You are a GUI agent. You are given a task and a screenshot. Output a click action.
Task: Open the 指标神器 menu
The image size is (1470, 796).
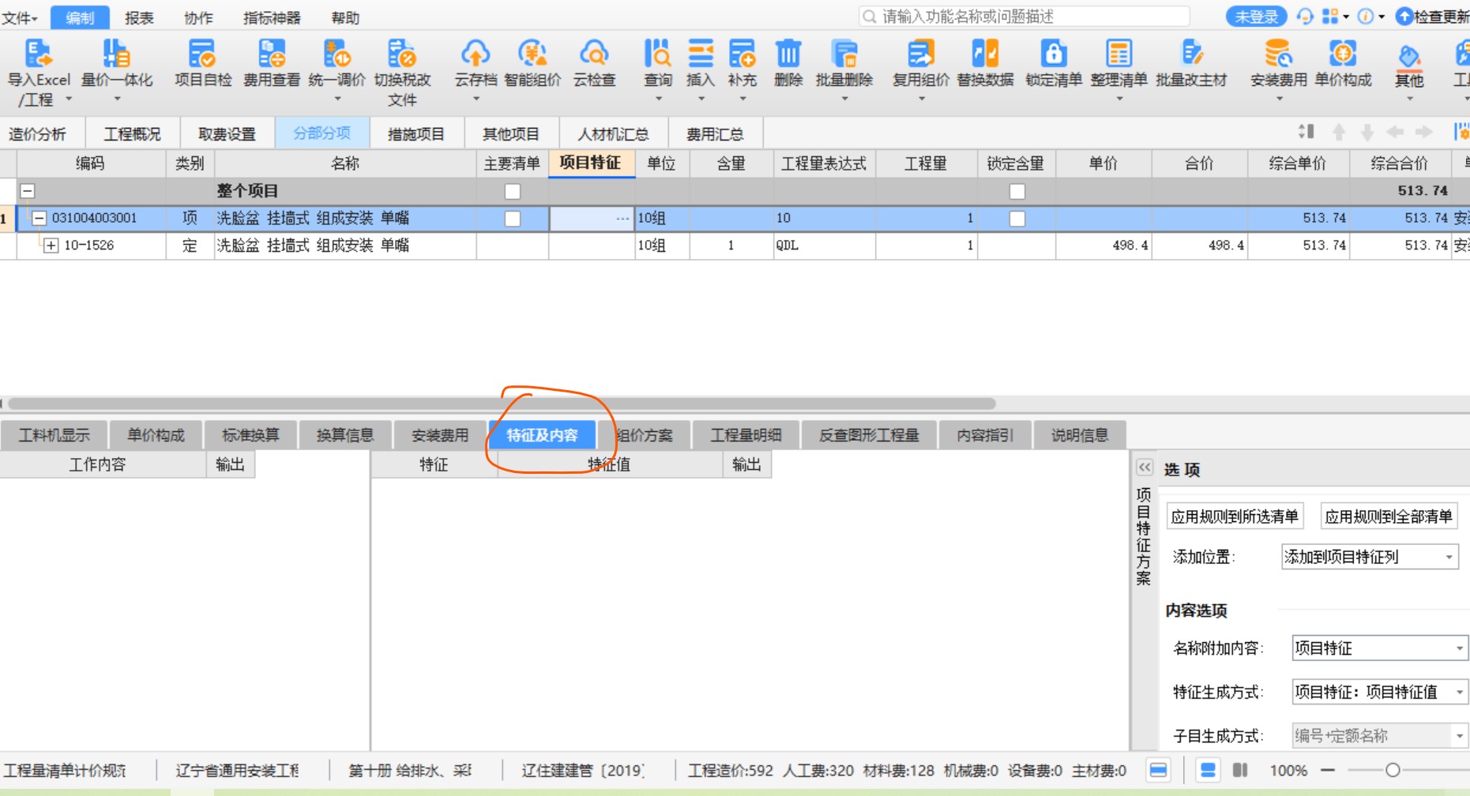pos(272,17)
